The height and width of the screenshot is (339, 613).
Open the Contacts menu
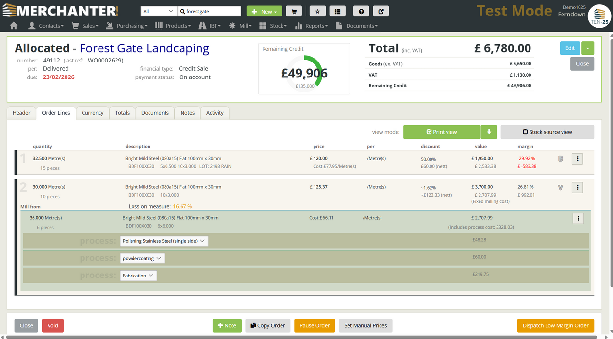pyautogui.click(x=45, y=26)
